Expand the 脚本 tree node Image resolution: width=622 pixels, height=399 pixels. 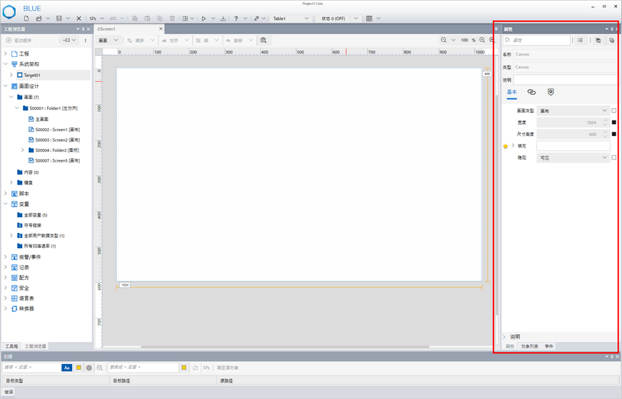pos(6,194)
